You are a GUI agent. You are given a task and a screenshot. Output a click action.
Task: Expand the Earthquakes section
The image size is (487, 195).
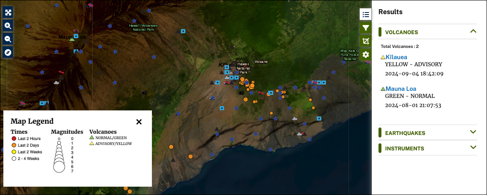point(473,132)
